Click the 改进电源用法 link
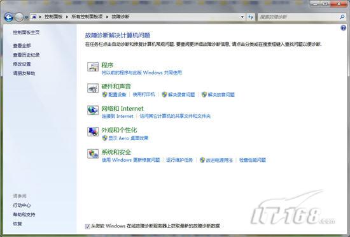 point(220,160)
